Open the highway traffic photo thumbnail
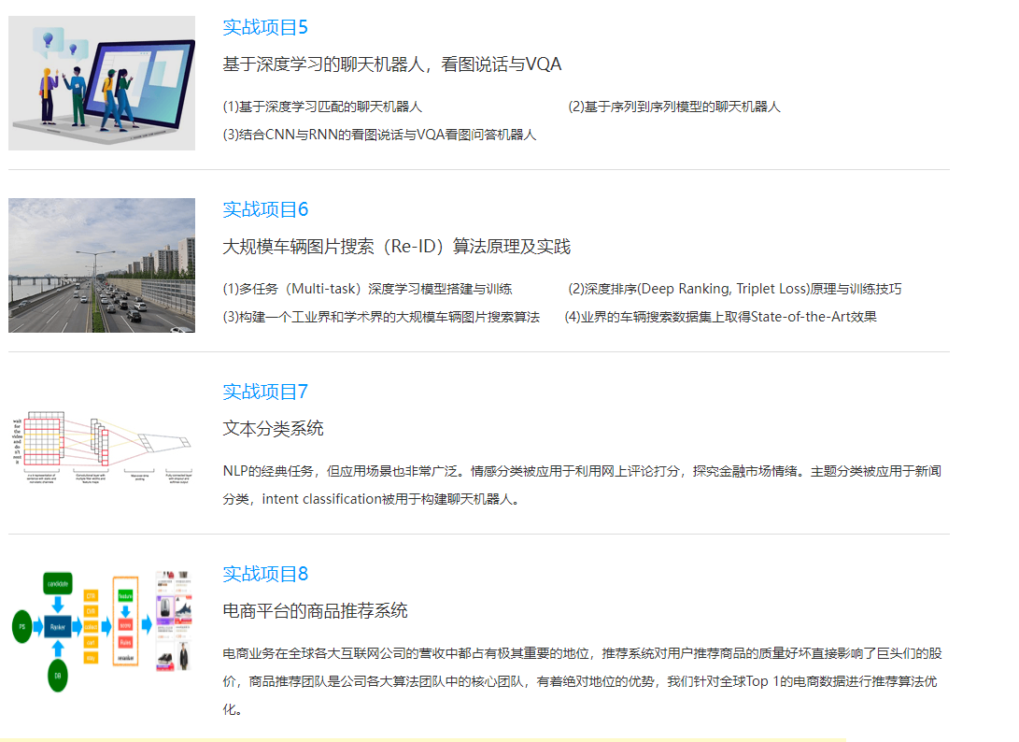The image size is (1019, 742). point(102,265)
